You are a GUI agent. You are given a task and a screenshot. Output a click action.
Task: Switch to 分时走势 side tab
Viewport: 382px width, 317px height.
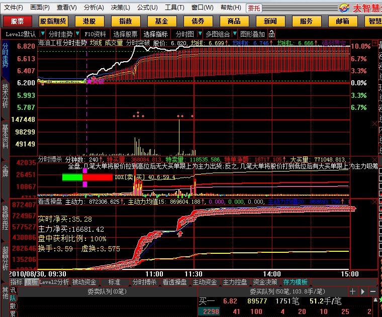tap(5, 55)
